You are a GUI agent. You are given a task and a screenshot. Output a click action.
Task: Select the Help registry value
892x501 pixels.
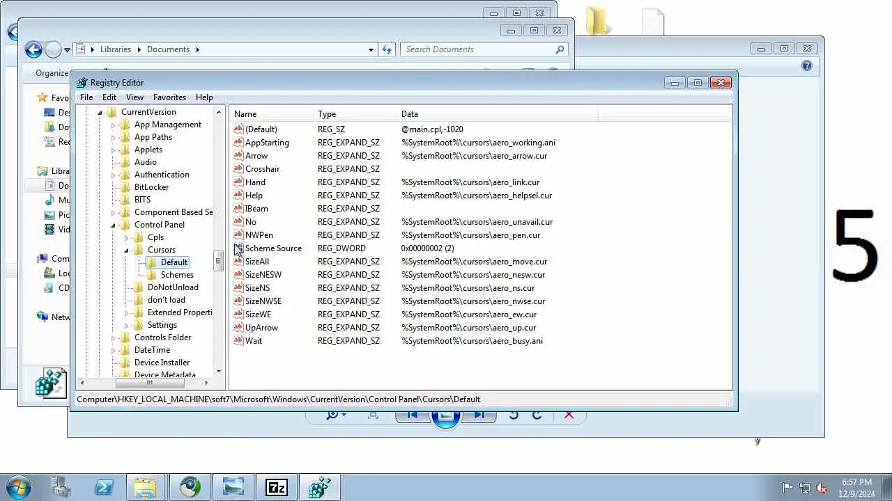tap(254, 196)
